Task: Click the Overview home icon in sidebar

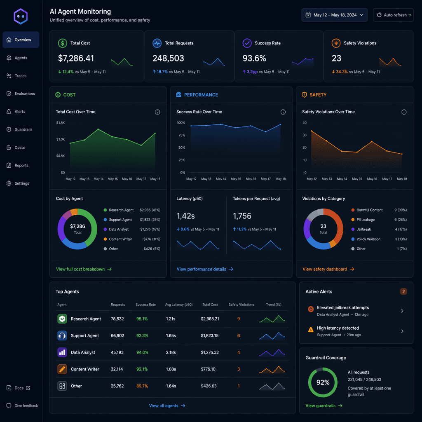Action: (x=9, y=40)
